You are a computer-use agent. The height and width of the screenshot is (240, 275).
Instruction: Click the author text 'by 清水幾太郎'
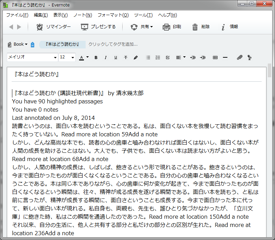click(126, 93)
